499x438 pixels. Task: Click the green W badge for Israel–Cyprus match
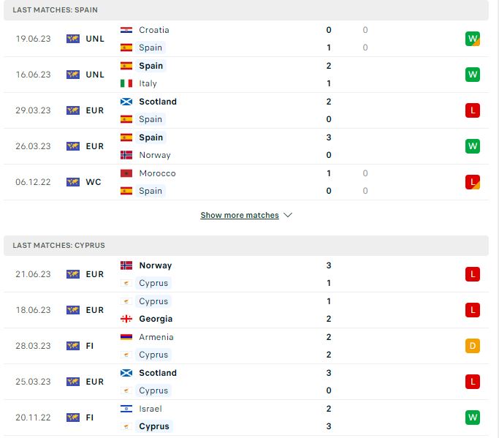click(472, 418)
